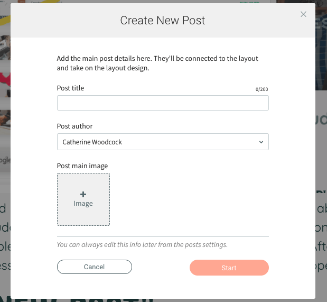Click the "Post main image" label

click(82, 166)
